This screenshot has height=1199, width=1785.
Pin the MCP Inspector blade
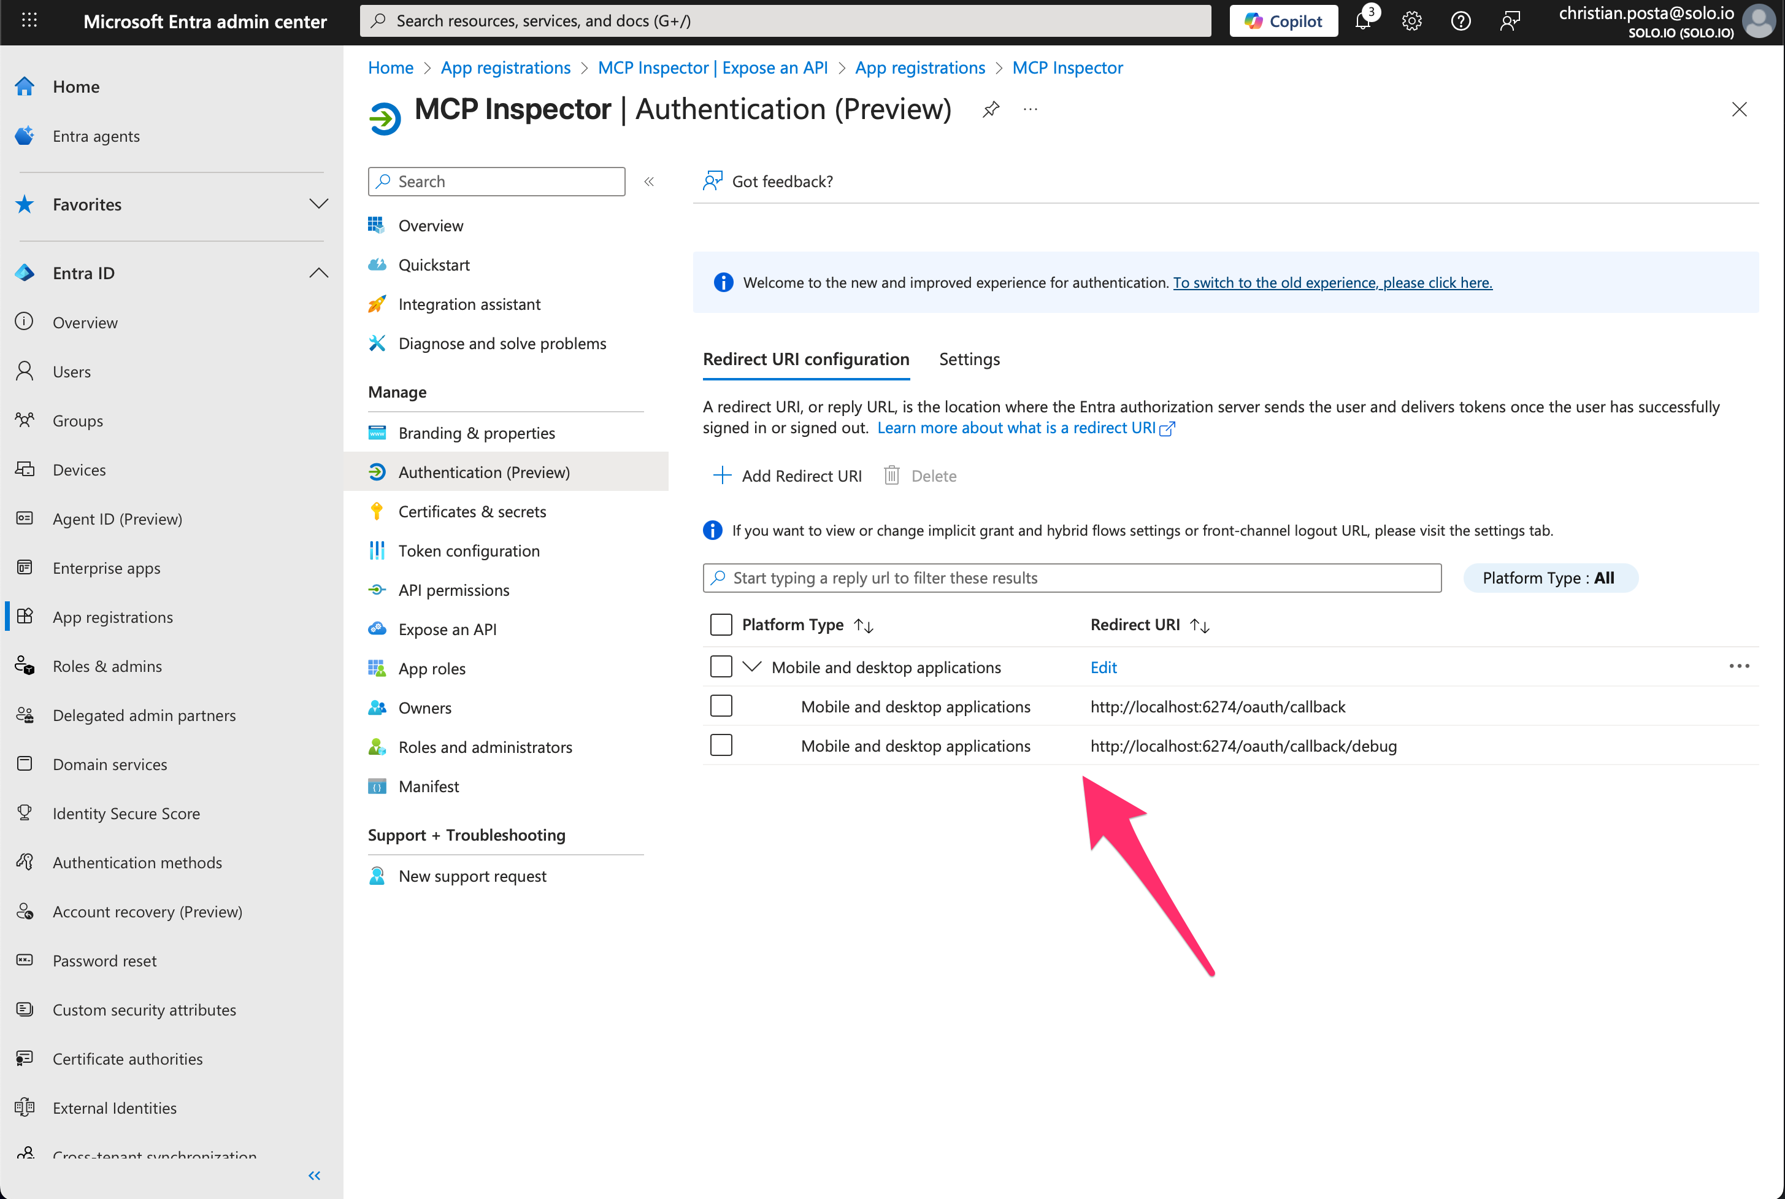(x=991, y=109)
